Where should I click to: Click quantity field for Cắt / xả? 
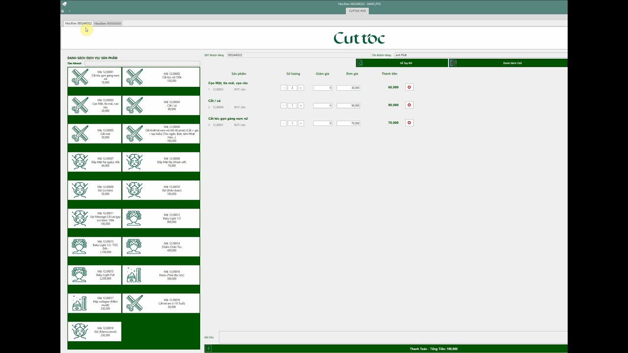tap(292, 105)
